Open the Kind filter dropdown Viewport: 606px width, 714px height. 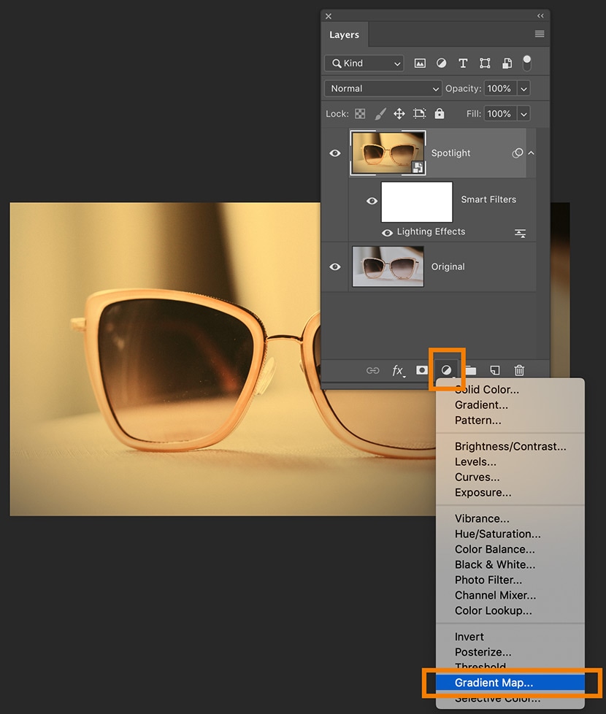coord(364,64)
